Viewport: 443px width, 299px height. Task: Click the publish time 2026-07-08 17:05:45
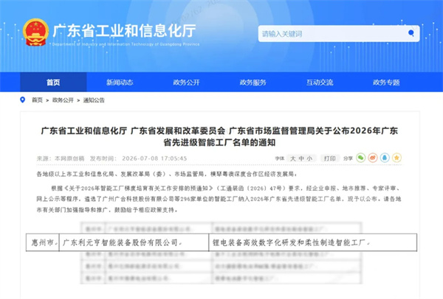click(154, 158)
